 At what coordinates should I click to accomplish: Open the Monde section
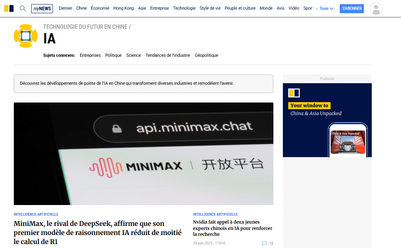click(266, 8)
